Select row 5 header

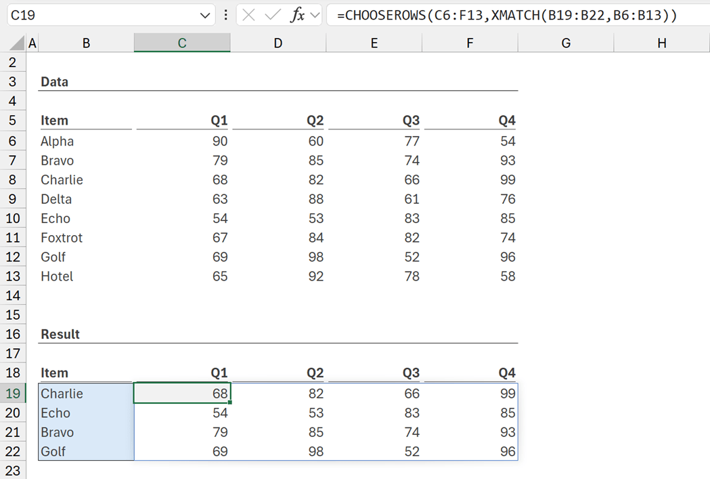coord(12,121)
